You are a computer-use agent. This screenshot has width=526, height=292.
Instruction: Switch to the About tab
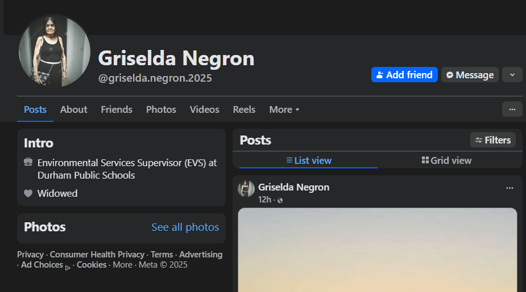pyautogui.click(x=74, y=109)
